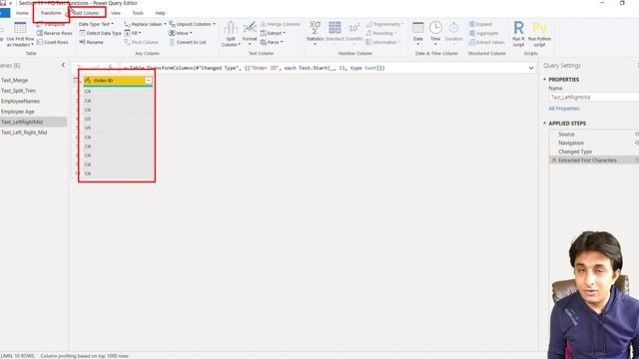Click the Time clock icon

(x=435, y=28)
